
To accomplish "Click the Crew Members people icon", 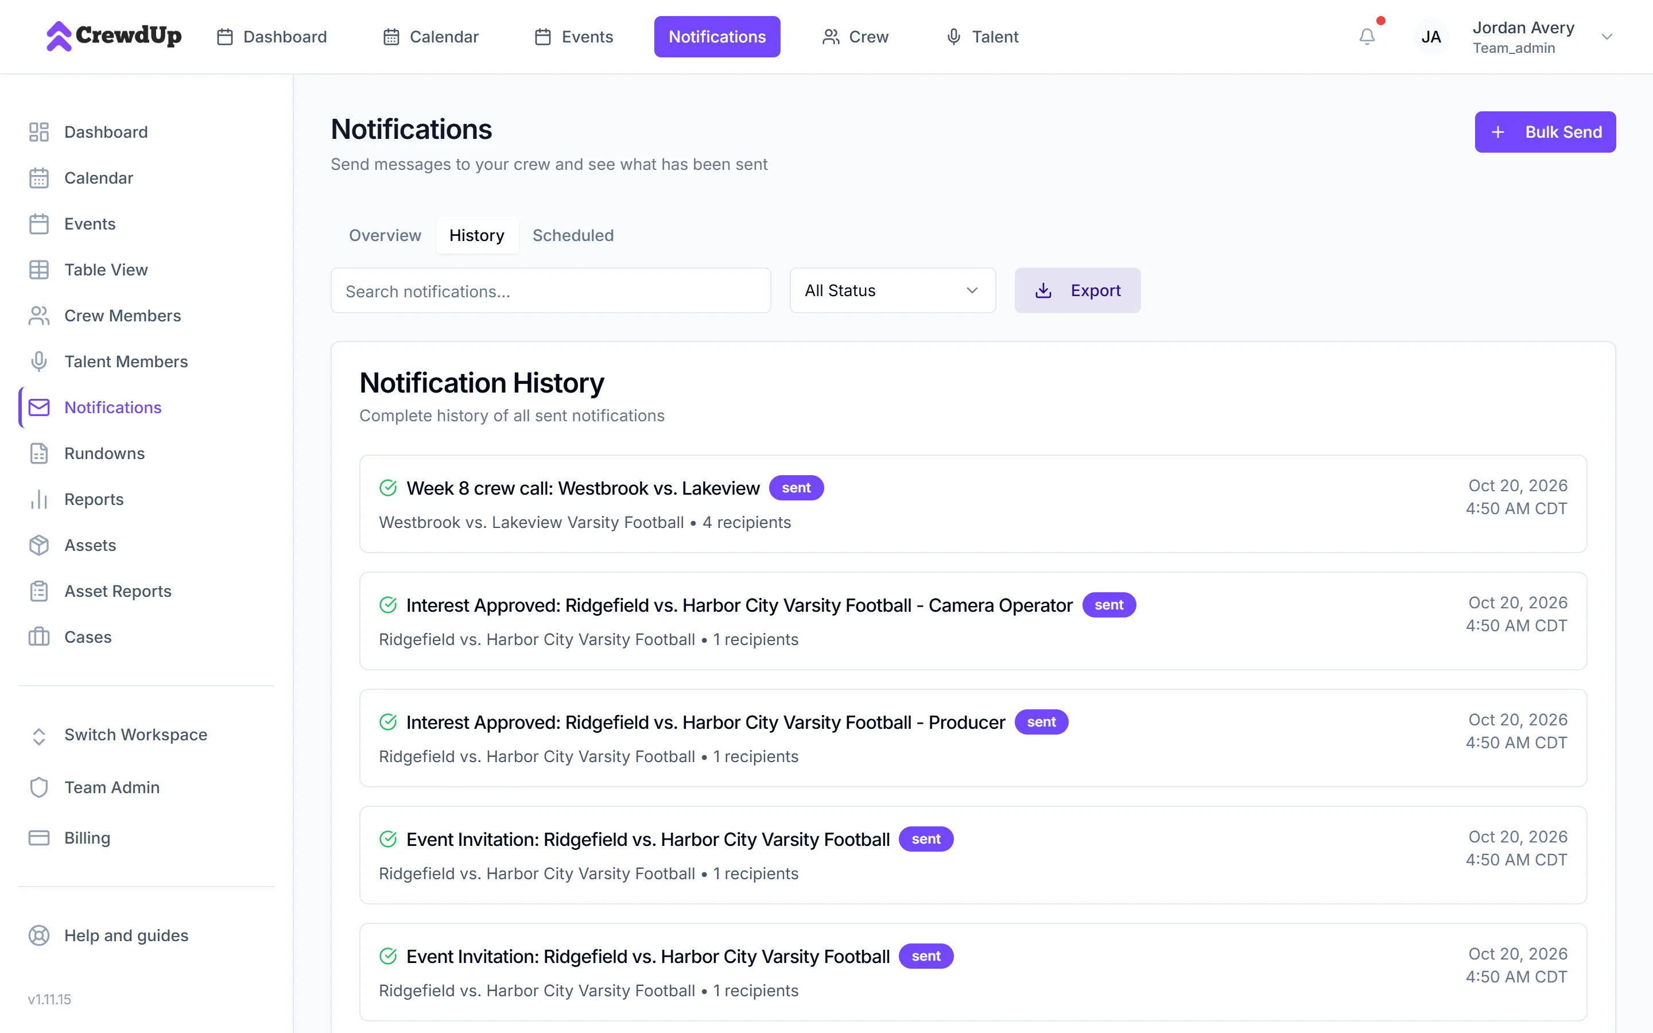I will (x=39, y=316).
